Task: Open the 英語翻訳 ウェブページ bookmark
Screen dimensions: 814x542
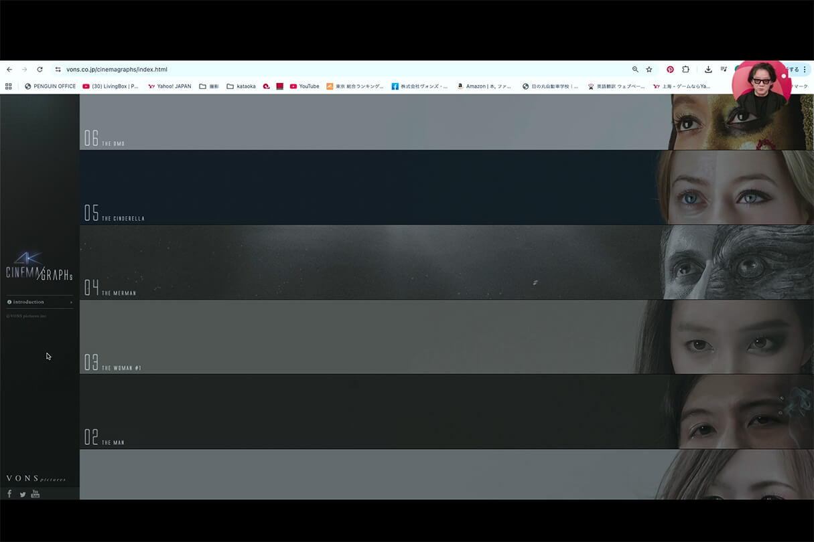Action: (616, 86)
